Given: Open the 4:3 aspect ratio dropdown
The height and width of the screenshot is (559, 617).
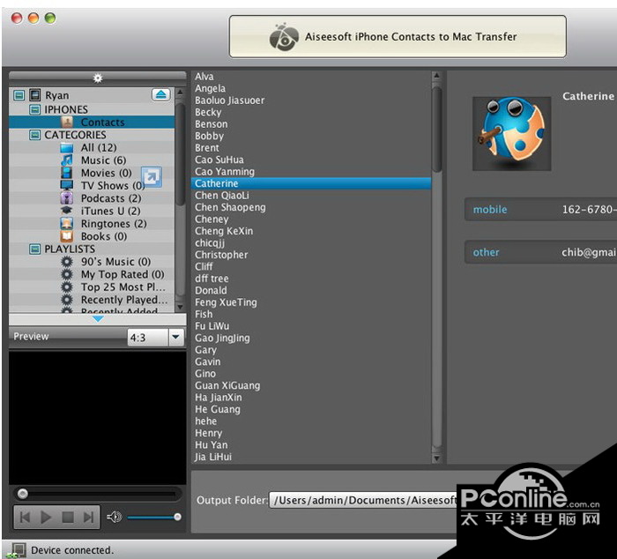Looking at the screenshot, I should pyautogui.click(x=175, y=337).
